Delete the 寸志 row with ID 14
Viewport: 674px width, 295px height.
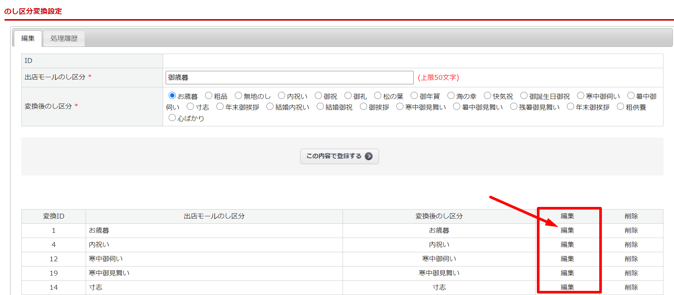631,288
